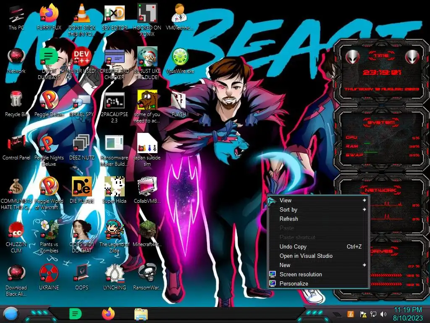Launch the LYNCHING shortcut icon
430x323 pixels.
pyautogui.click(x=115, y=277)
